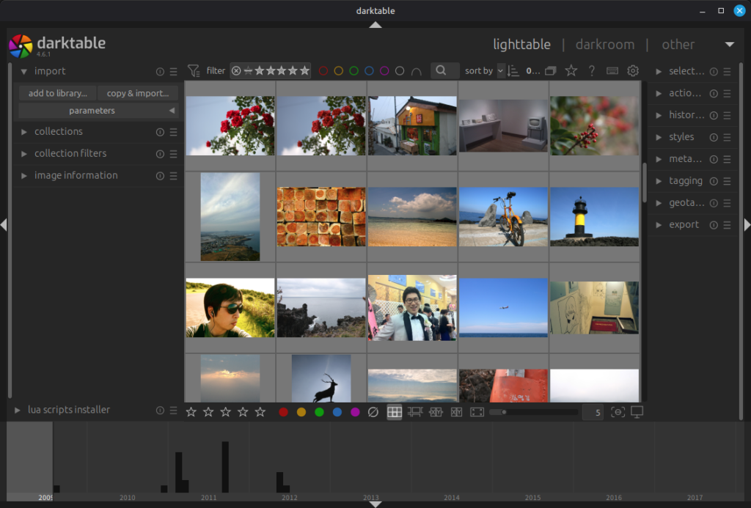Open the other views tab
This screenshot has height=508, width=751.
[678, 45]
